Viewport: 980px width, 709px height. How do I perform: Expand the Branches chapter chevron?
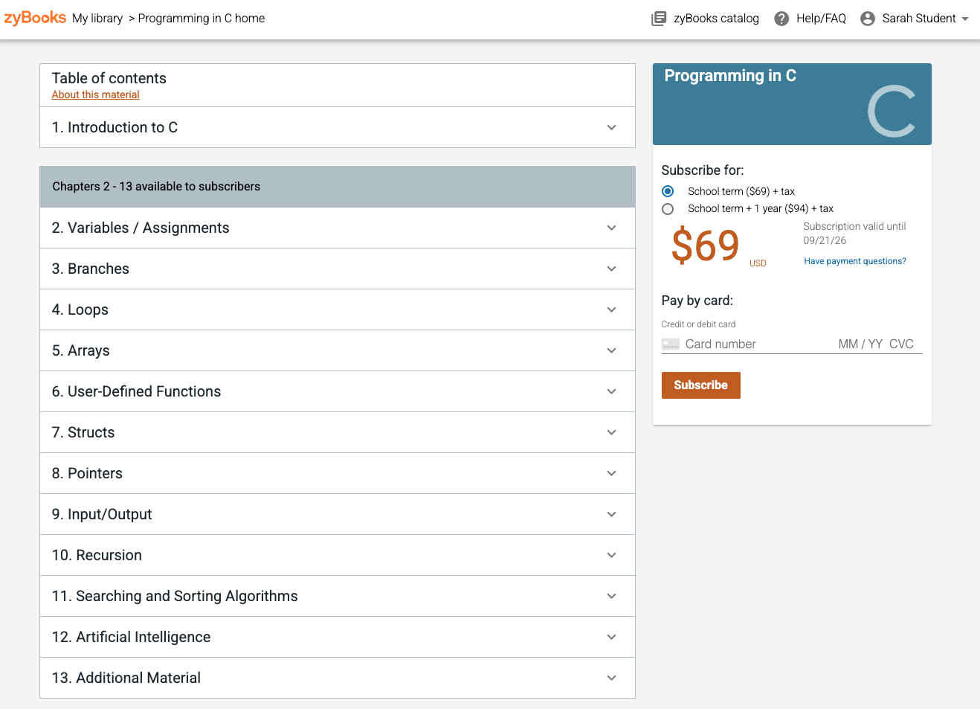tap(611, 269)
